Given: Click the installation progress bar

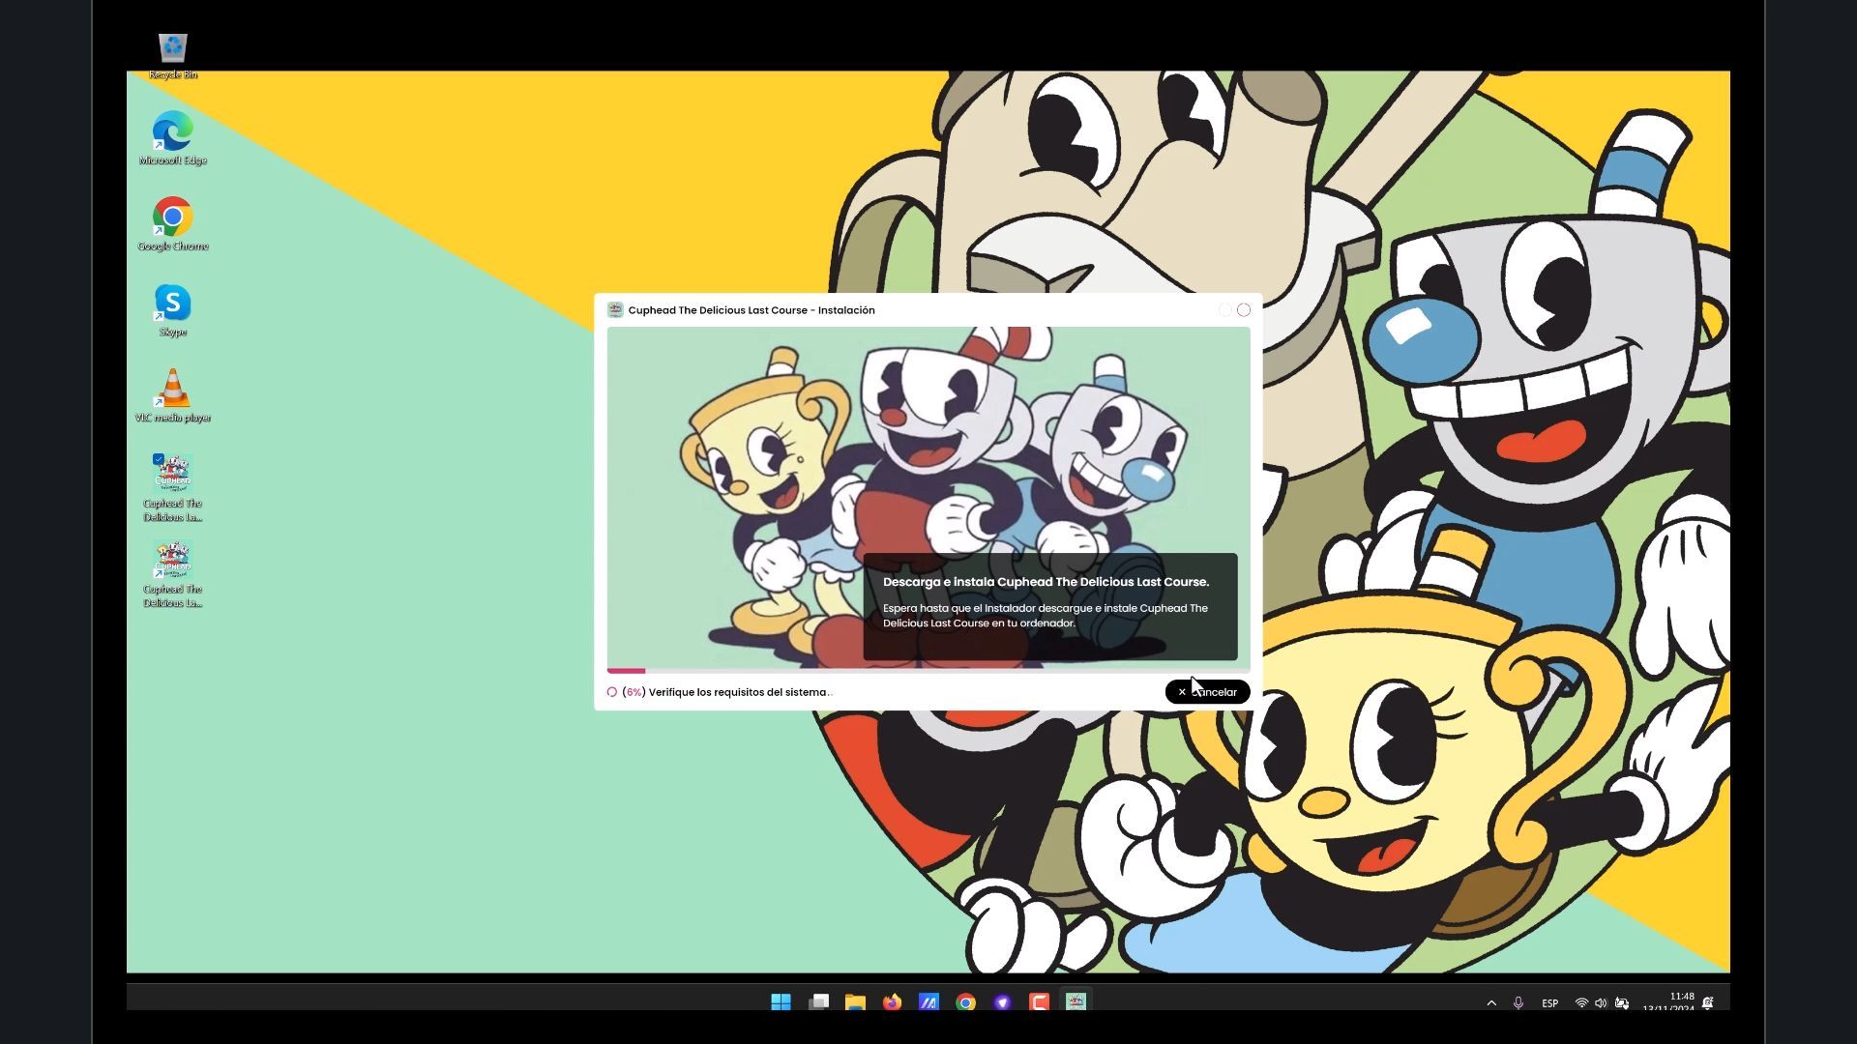Looking at the screenshot, I should click(928, 670).
